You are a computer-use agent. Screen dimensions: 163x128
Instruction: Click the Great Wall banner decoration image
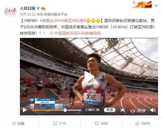[x=142, y=4]
